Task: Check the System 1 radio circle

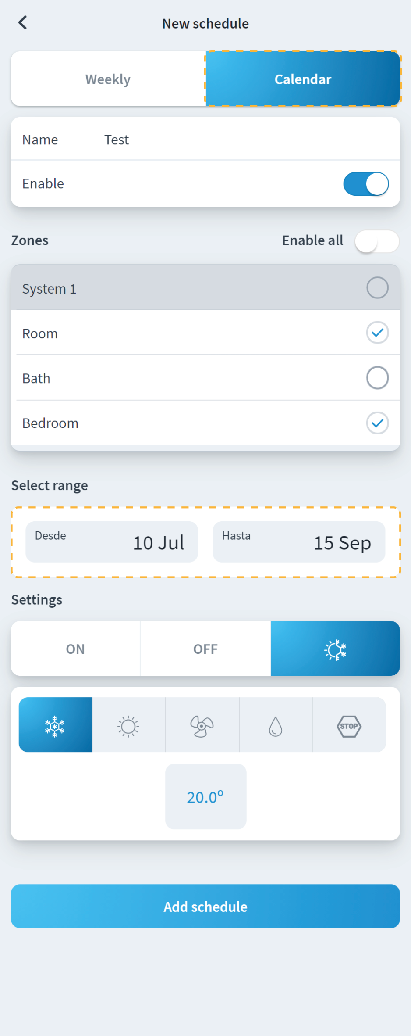Action: (x=377, y=288)
